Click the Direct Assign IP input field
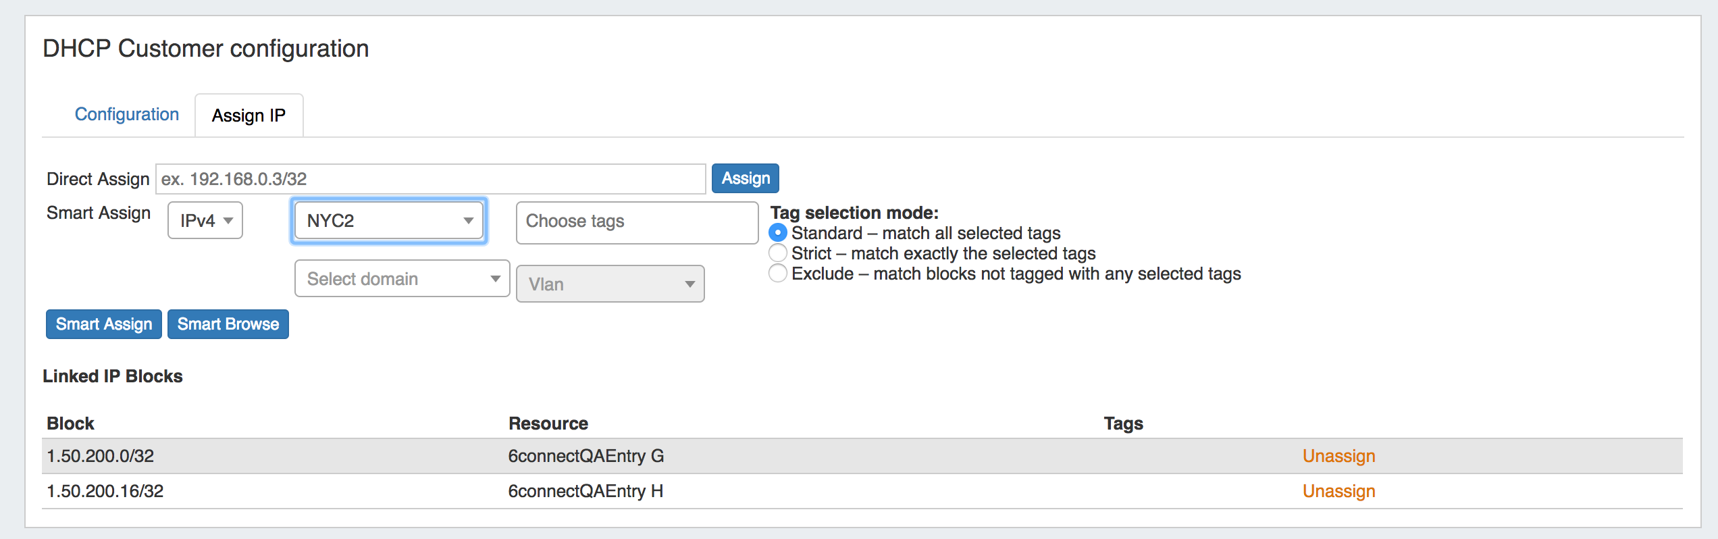 click(430, 179)
